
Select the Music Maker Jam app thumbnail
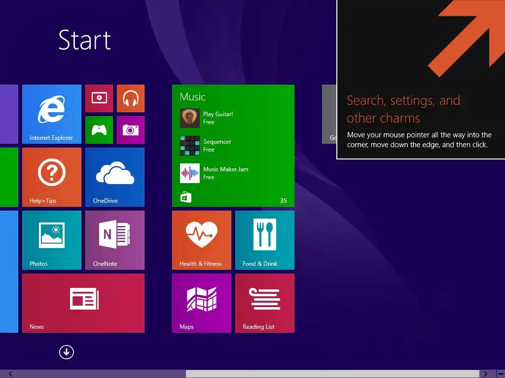point(190,173)
